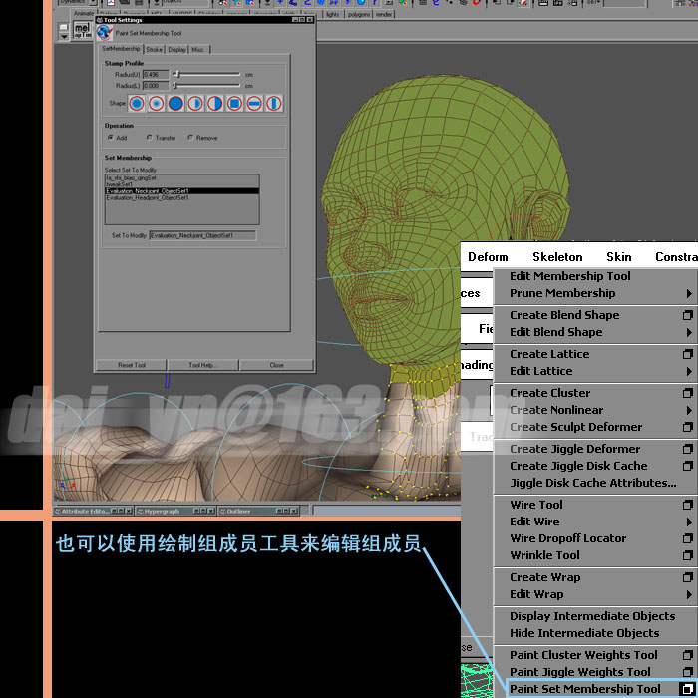The image size is (698, 698).
Task: Expand the Edit Wire submenu arrow
Action: pyautogui.click(x=689, y=522)
